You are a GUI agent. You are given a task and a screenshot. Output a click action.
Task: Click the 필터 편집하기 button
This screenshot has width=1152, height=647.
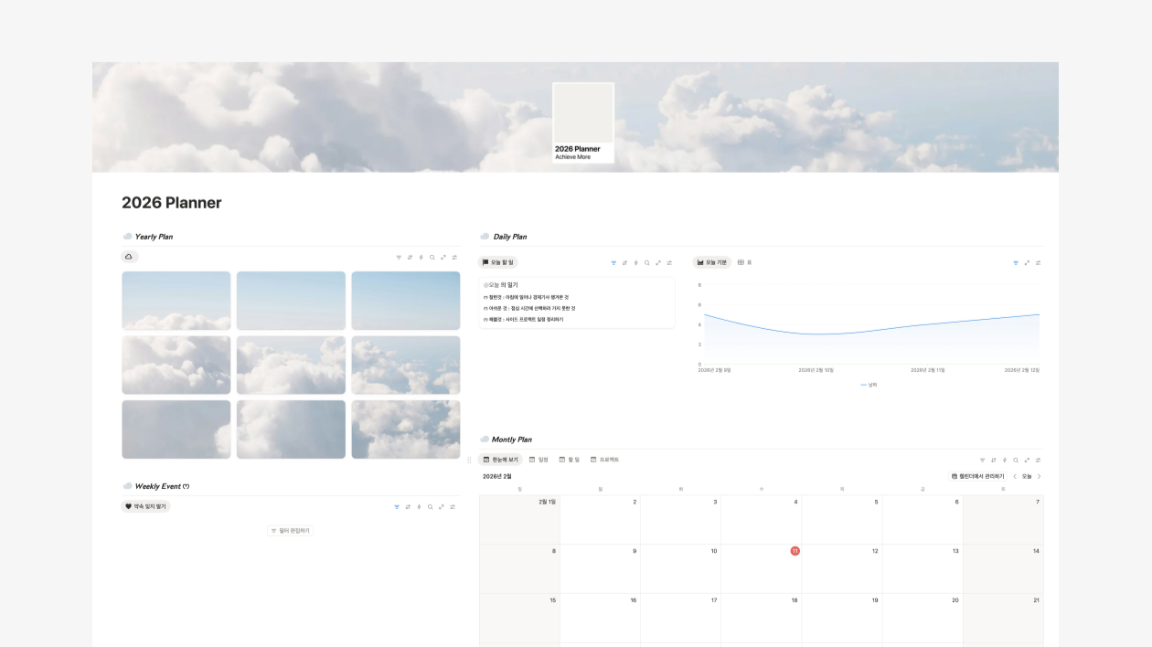pyautogui.click(x=290, y=530)
